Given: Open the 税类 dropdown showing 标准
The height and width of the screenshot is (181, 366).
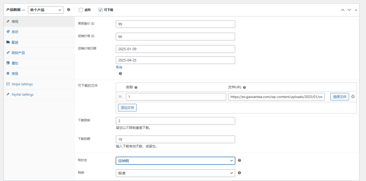Looking at the screenshot, I should 175,173.
